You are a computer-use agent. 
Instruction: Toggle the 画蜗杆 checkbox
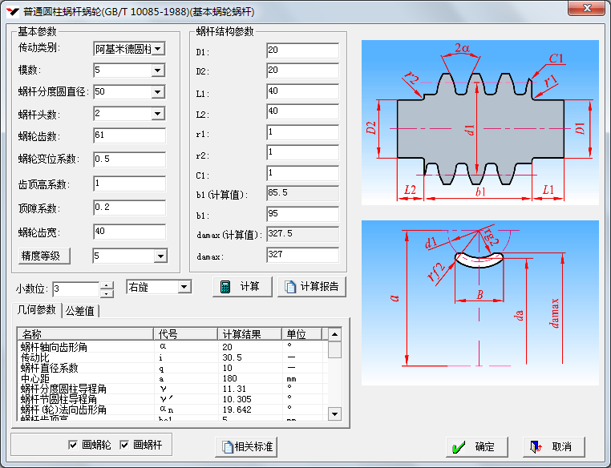(124, 444)
